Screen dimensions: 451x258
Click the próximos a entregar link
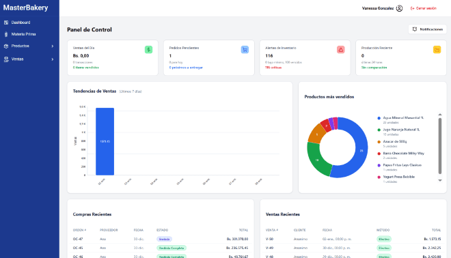pyautogui.click(x=186, y=68)
